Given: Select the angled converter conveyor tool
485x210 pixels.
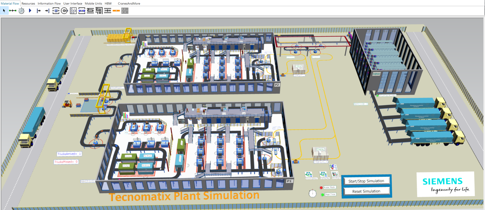Looking at the screenshot, I should 99,11.
